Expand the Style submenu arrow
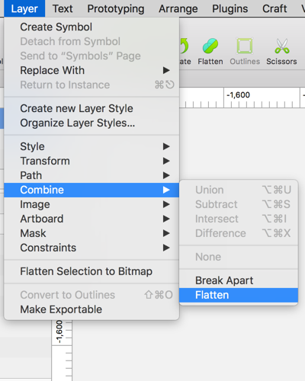Screen dimensions: 305x381 click(166, 146)
